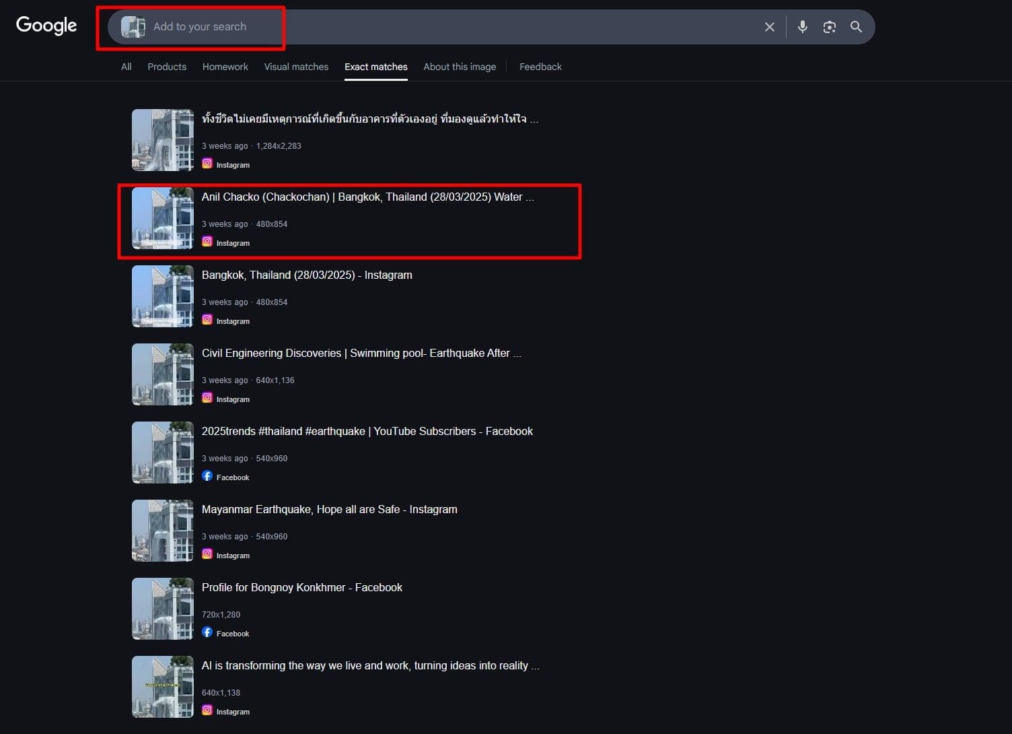This screenshot has width=1012, height=734.
Task: Click the magnifying glass search icon
Action: point(856,27)
